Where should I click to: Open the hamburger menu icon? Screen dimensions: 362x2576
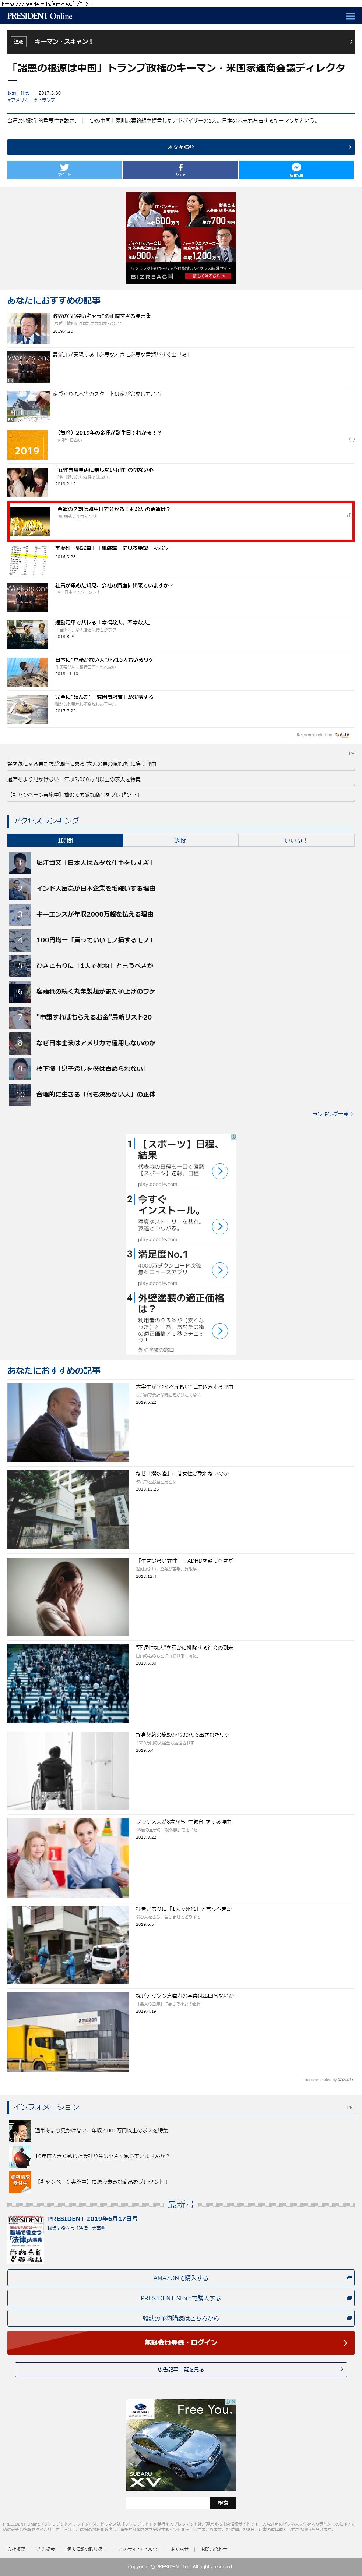[x=350, y=16]
